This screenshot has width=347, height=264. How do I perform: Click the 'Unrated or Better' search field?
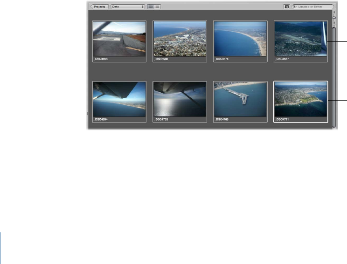pos(312,7)
